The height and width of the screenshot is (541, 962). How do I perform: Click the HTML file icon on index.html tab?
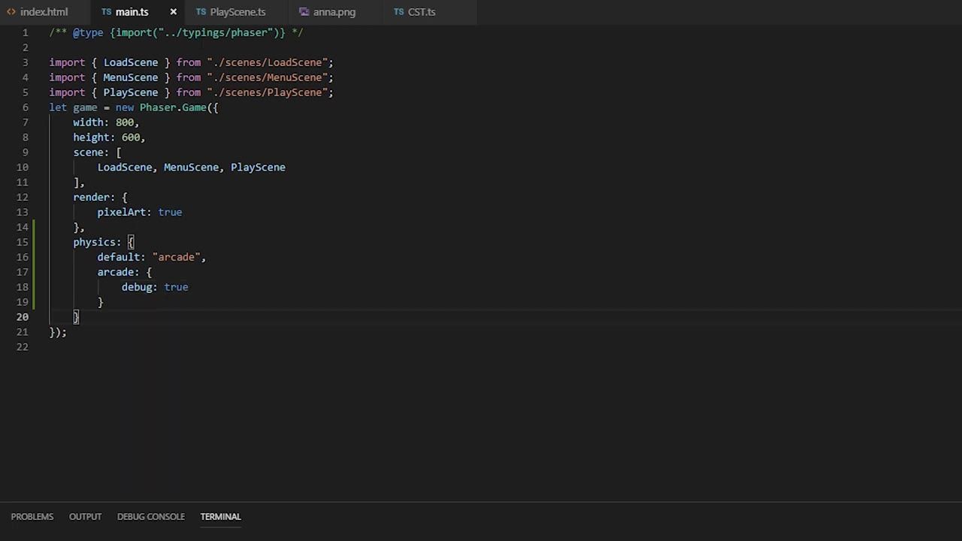click(x=11, y=12)
